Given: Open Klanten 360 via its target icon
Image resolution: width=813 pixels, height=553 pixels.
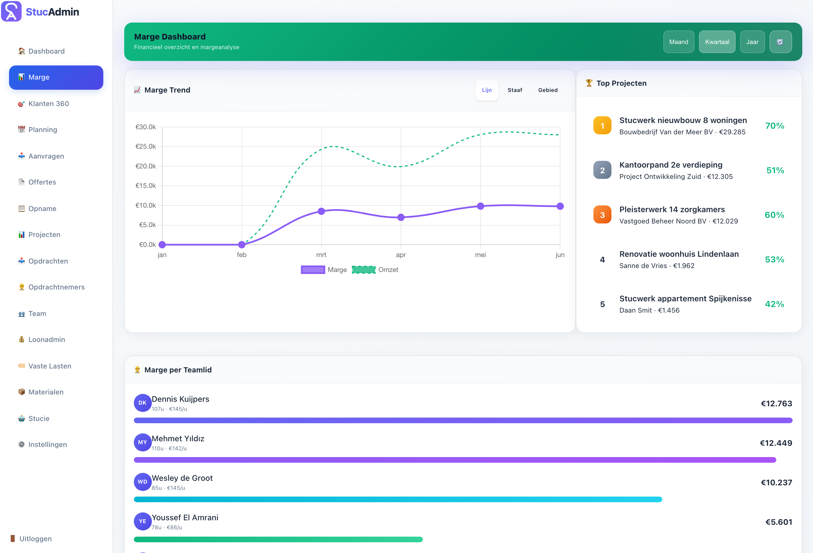Looking at the screenshot, I should 21,104.
